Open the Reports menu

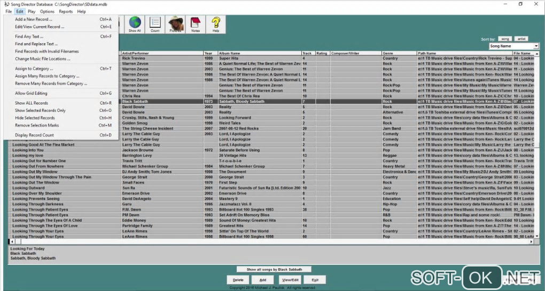click(66, 11)
